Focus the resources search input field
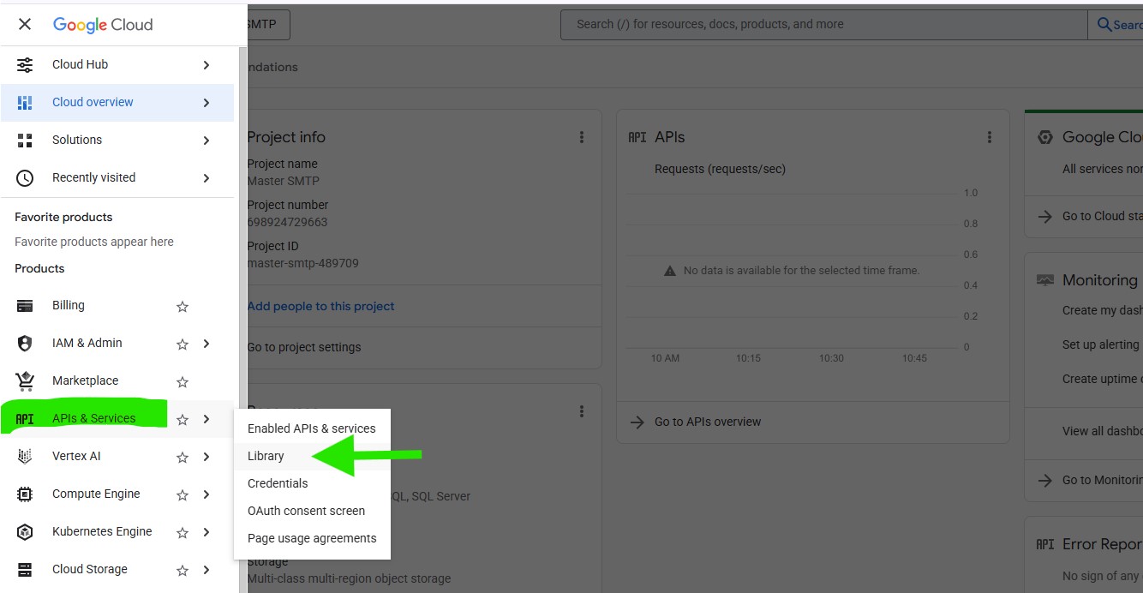1143x593 pixels. pyautogui.click(x=823, y=24)
